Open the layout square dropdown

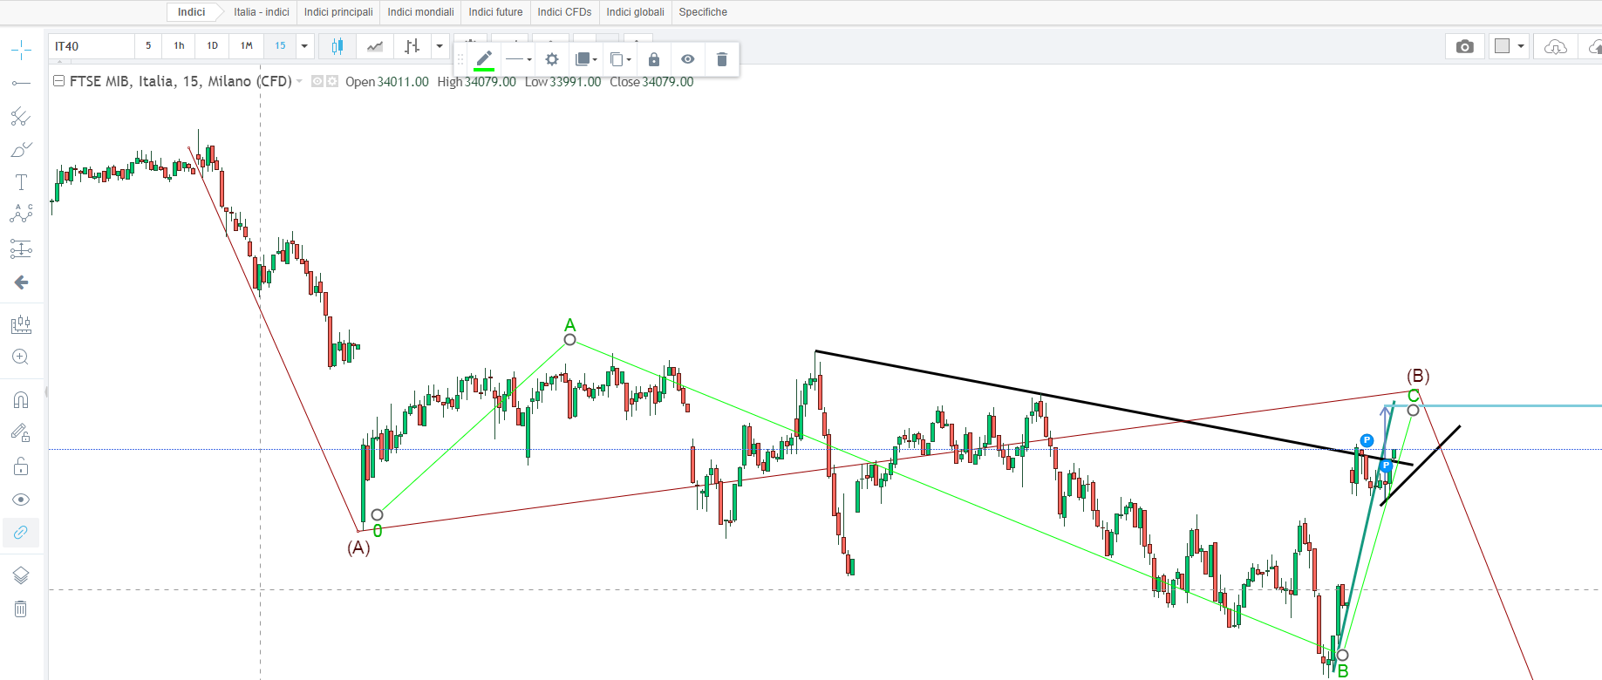[x=1510, y=46]
